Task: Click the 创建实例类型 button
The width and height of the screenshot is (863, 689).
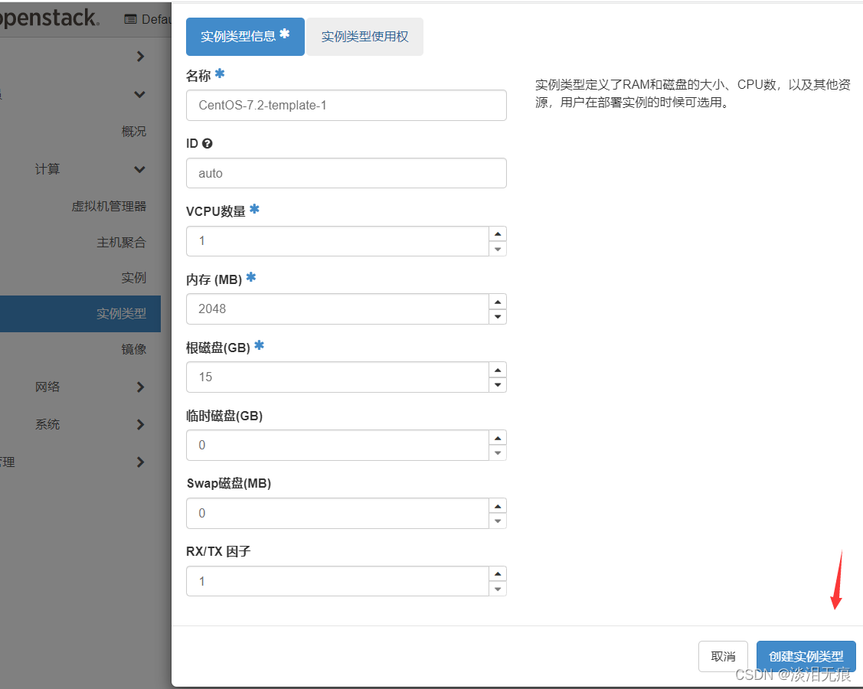Action: point(806,656)
